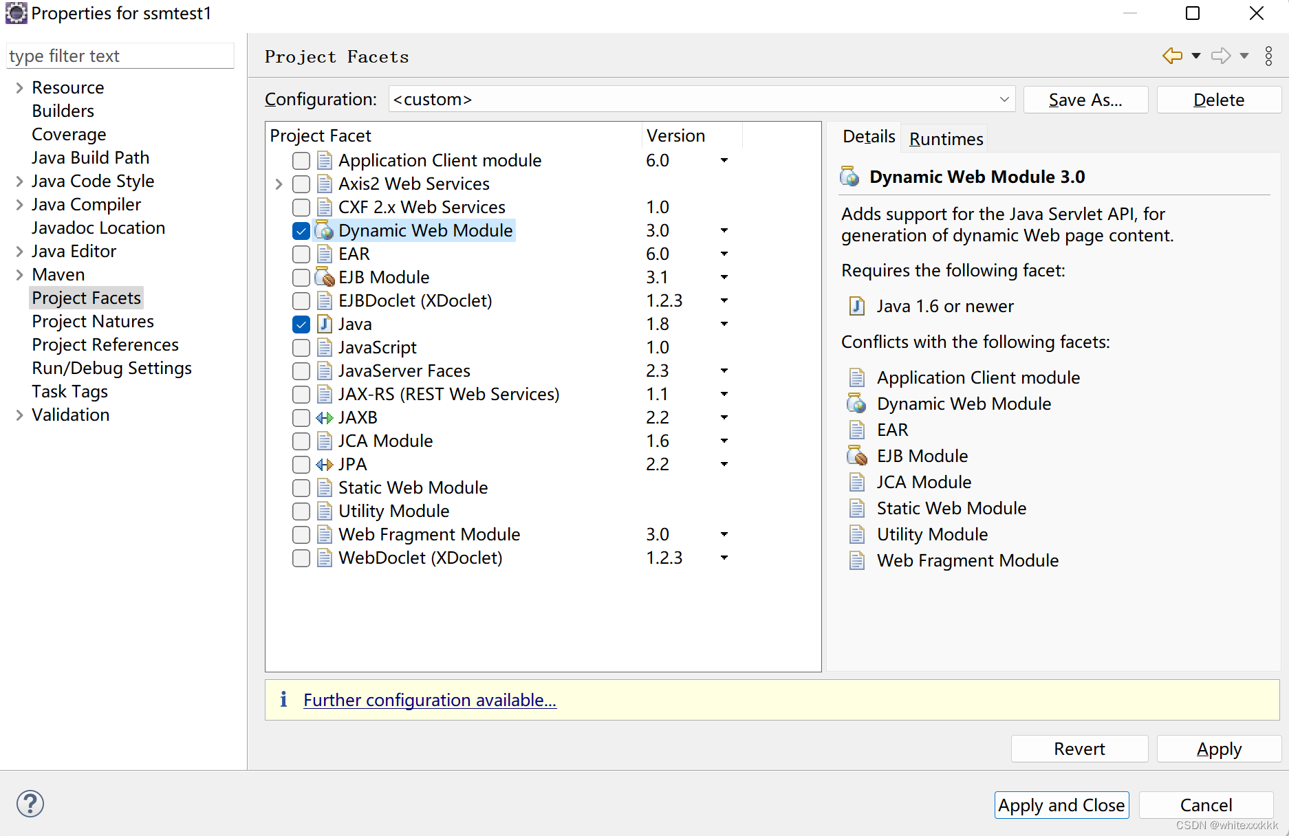Screen dimensions: 1289x836
Task: Open Further configuration available link
Action: pos(430,700)
